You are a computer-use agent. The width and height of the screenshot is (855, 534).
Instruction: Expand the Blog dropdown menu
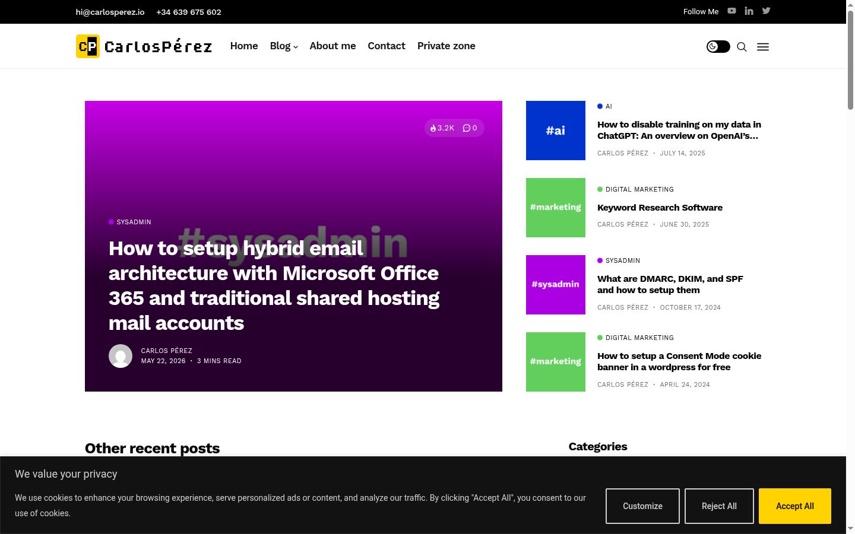(x=284, y=46)
